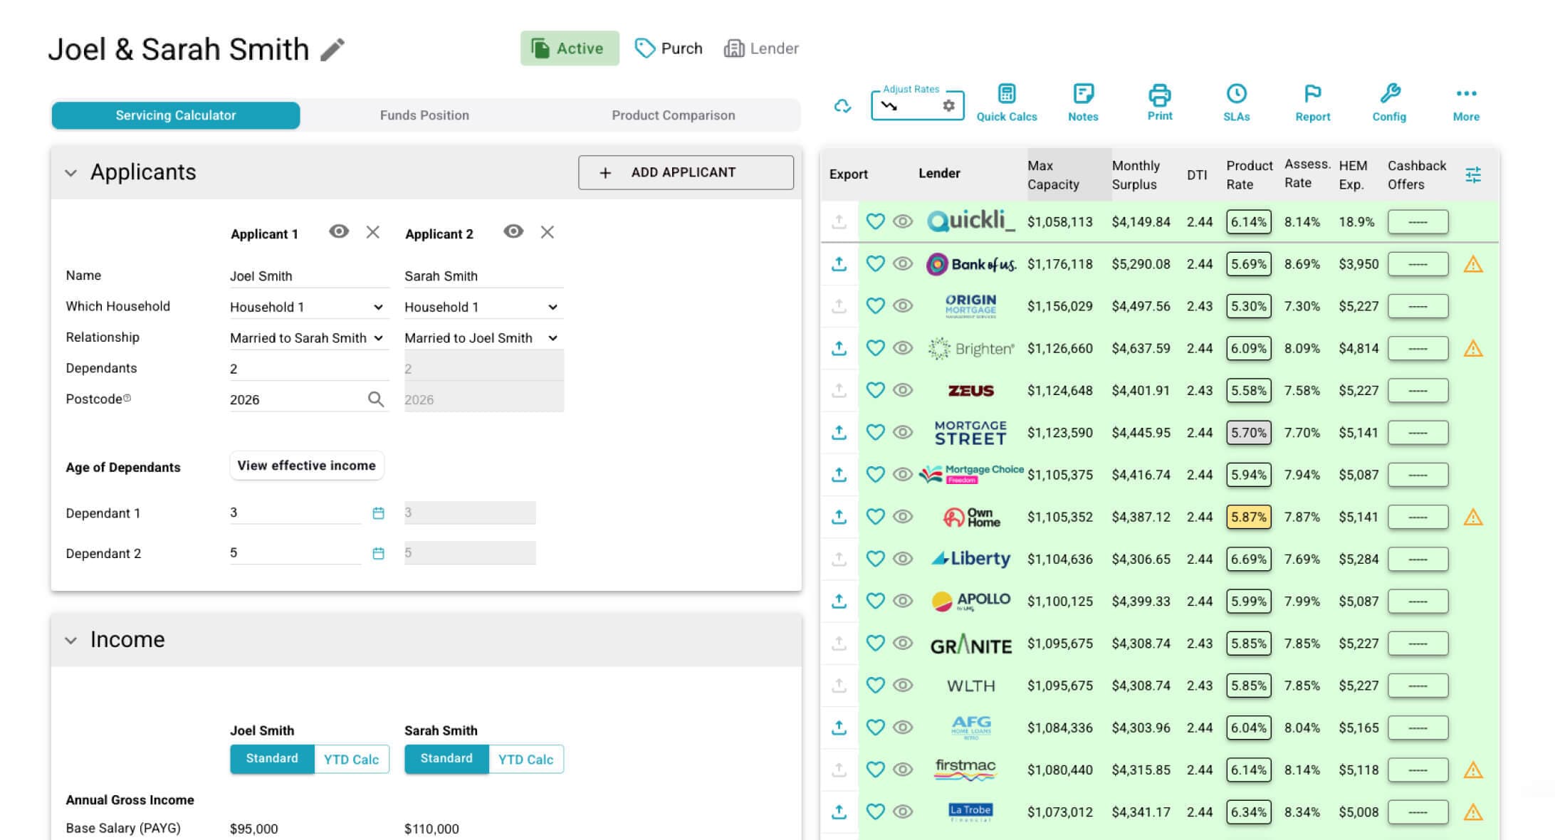
Task: Click the Bank of us export icon
Action: [x=839, y=264]
